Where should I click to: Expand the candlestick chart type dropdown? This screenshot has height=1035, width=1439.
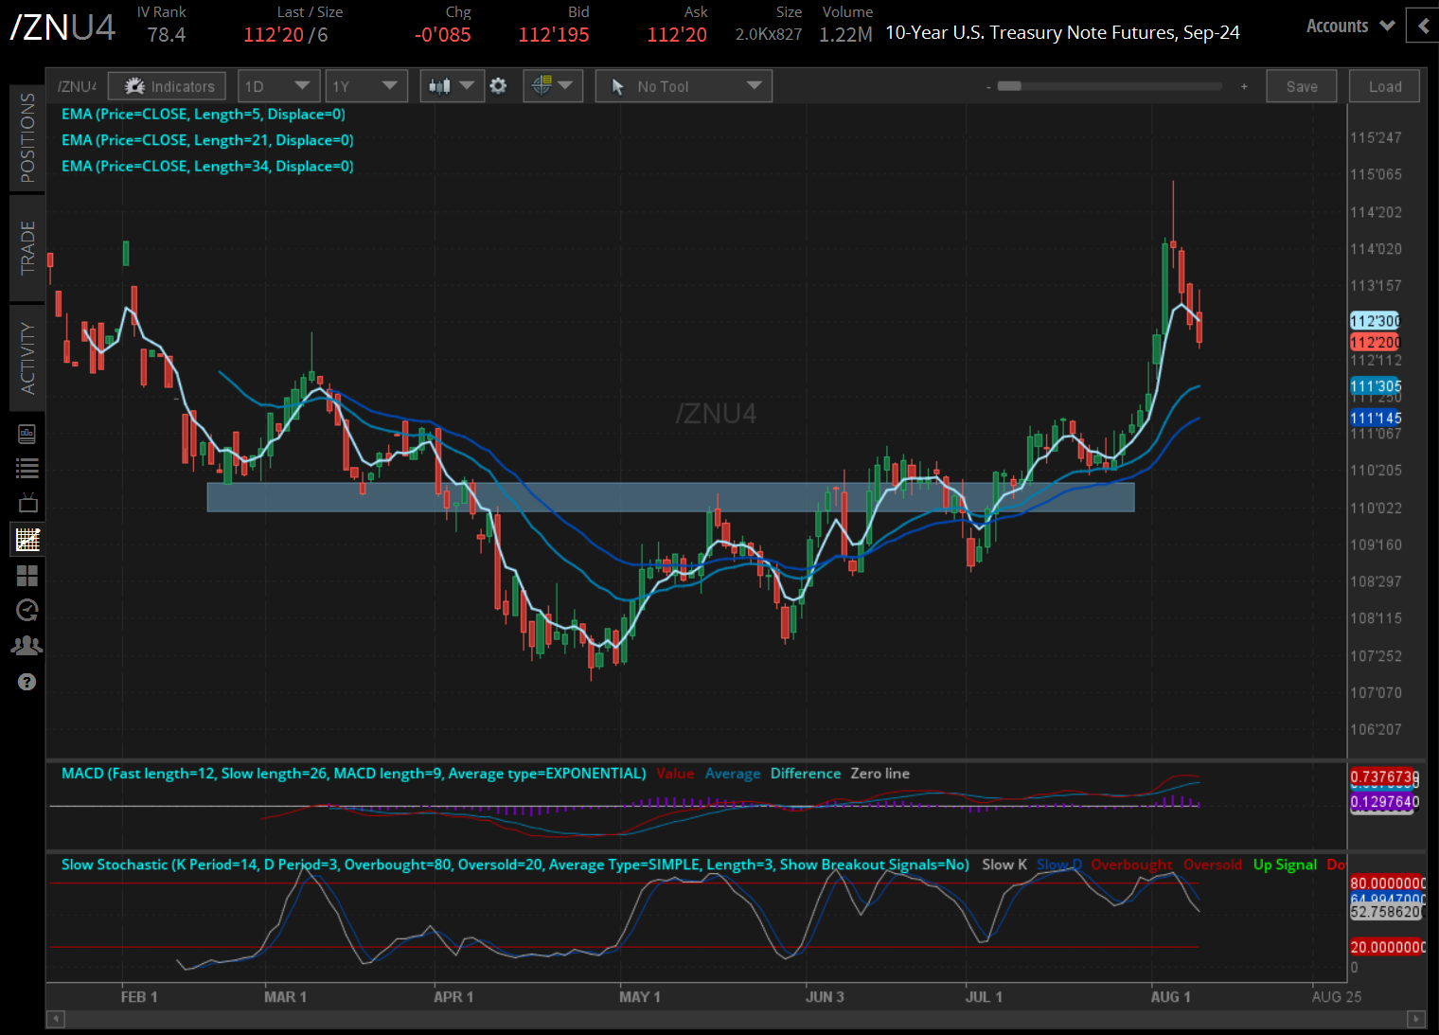pos(451,86)
